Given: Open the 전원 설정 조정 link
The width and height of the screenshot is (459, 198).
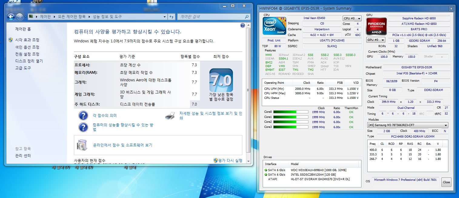Looking at the screenshot, I should [x=27, y=54].
